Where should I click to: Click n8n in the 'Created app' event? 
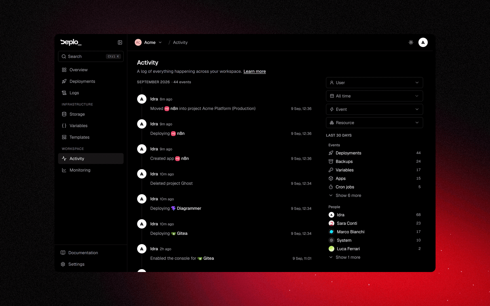click(182, 159)
